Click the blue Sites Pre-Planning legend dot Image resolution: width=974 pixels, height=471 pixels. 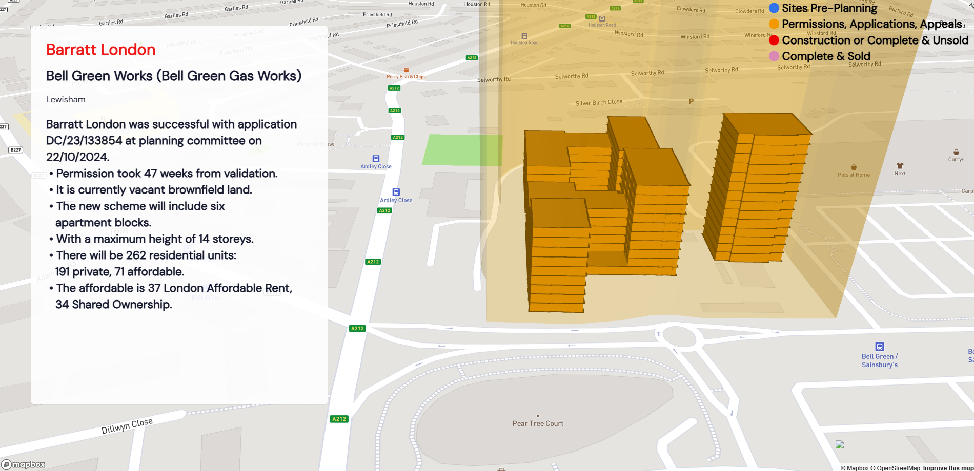point(774,8)
